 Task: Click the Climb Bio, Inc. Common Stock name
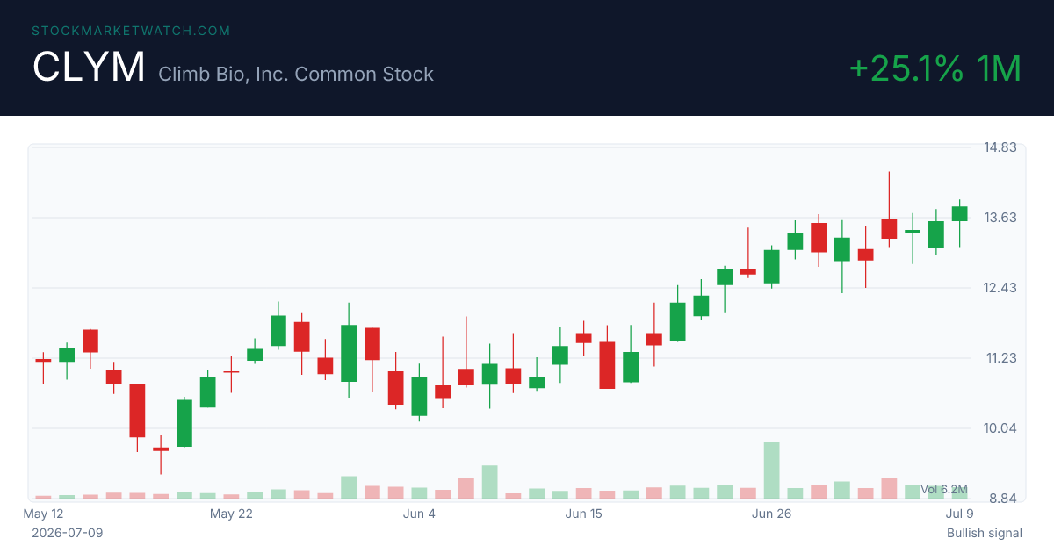click(296, 74)
